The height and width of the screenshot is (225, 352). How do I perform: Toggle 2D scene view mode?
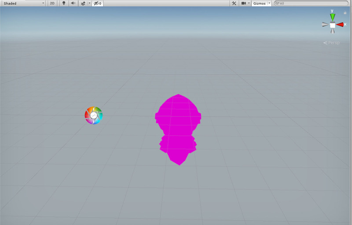(x=52, y=4)
